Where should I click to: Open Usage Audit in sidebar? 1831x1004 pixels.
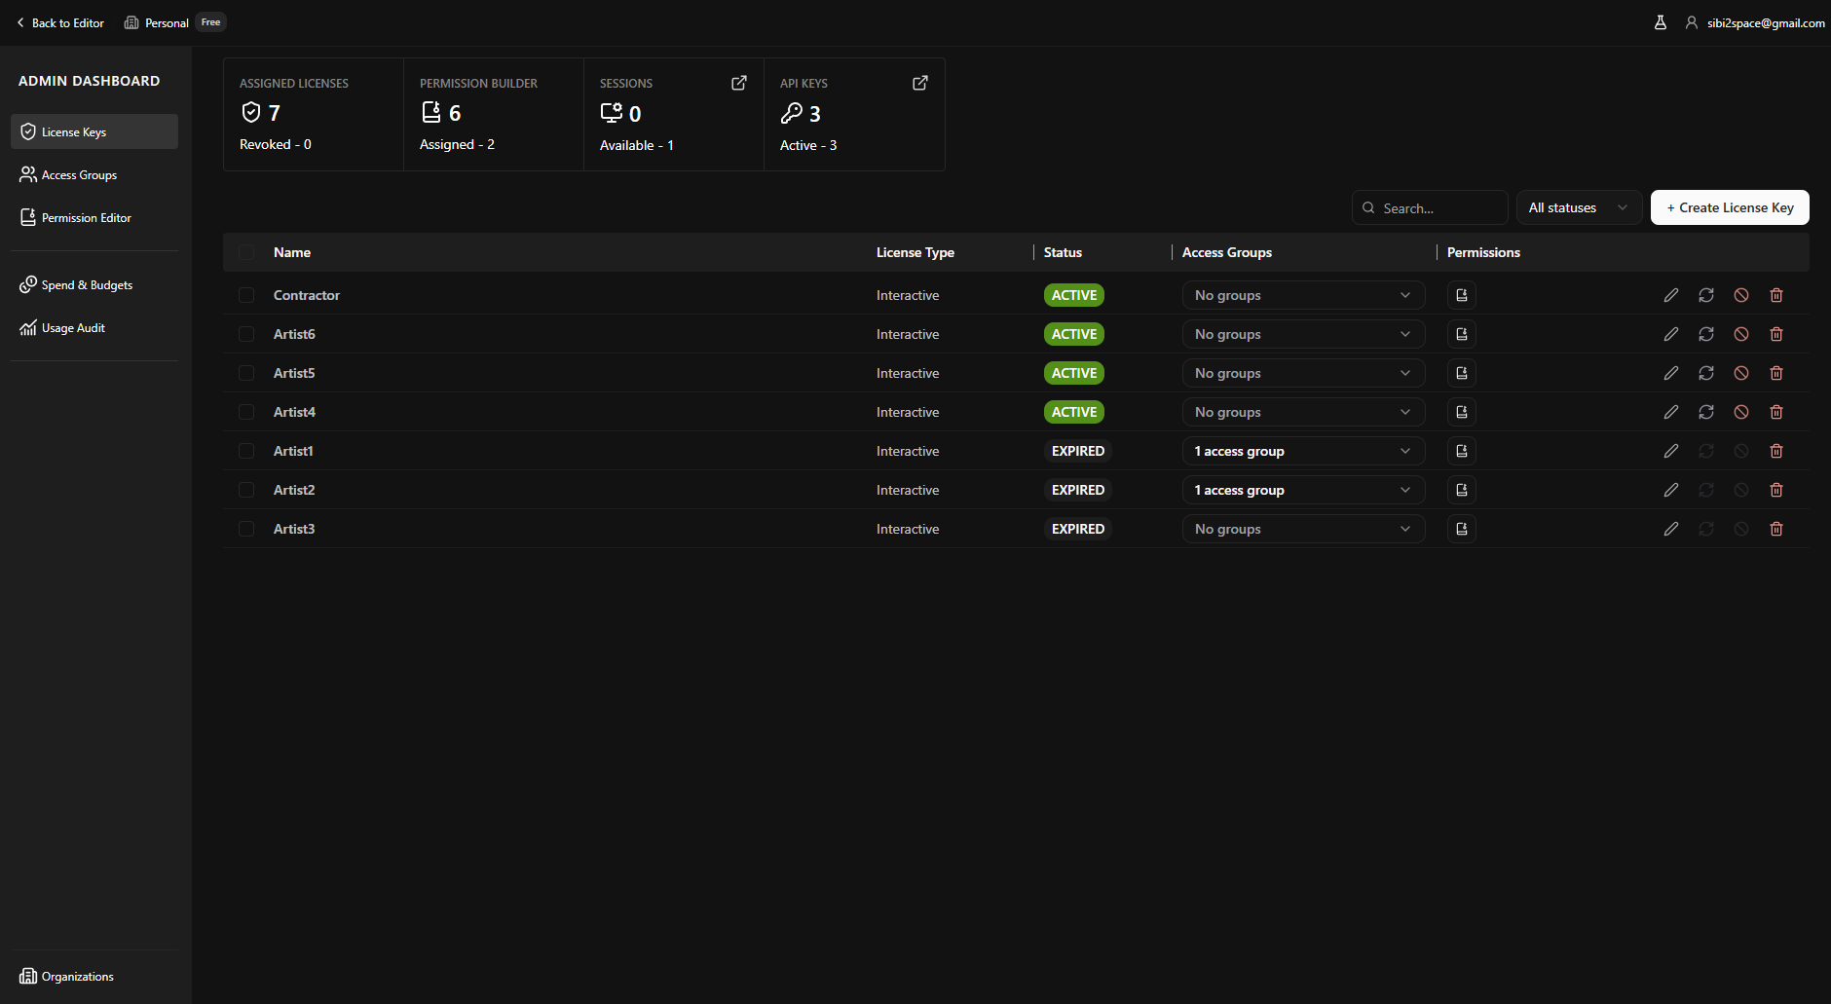pyautogui.click(x=94, y=328)
